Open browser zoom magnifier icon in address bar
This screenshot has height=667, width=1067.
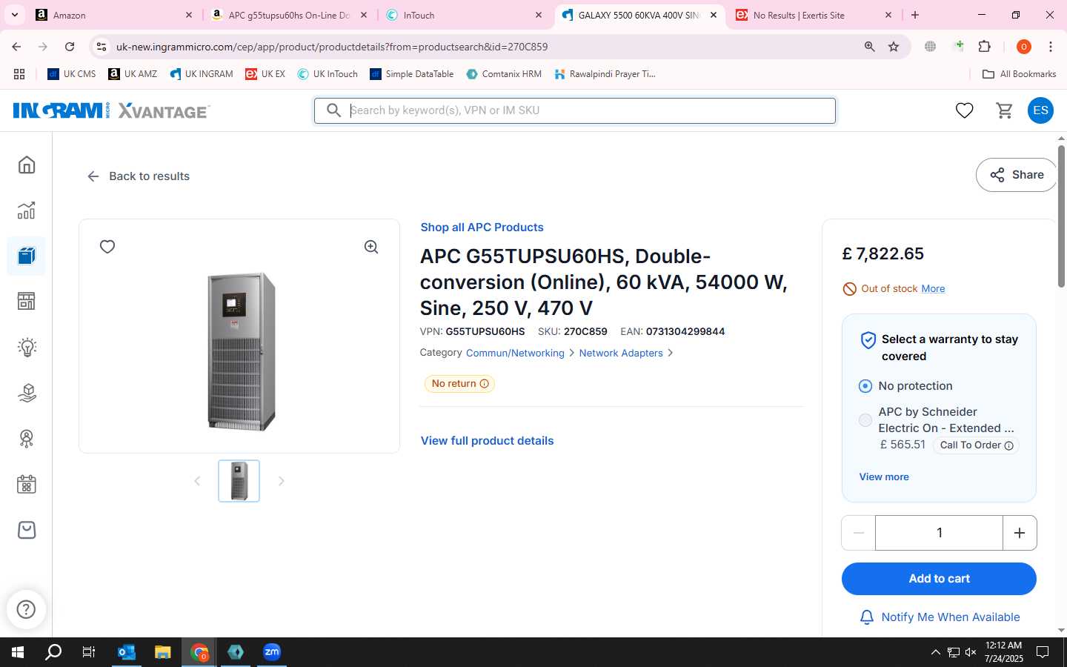click(x=870, y=47)
